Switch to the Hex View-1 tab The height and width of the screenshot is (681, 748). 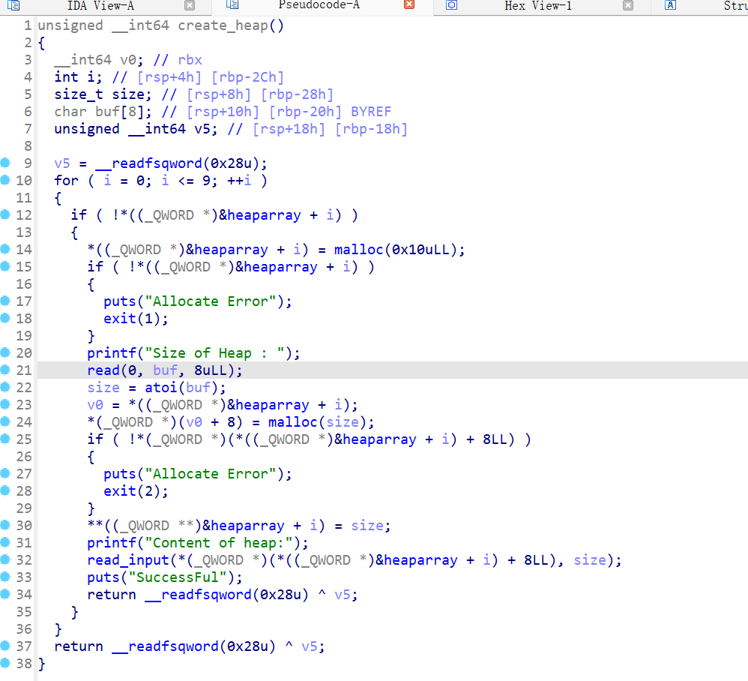(x=537, y=6)
